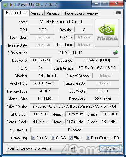Screen dimensions: 126x157
Task: Click the NVIDIA logo image
Action: click(107, 33)
